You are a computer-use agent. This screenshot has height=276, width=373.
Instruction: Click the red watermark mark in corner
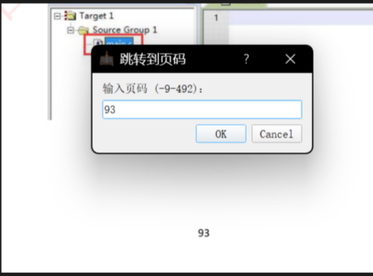(x=10, y=12)
